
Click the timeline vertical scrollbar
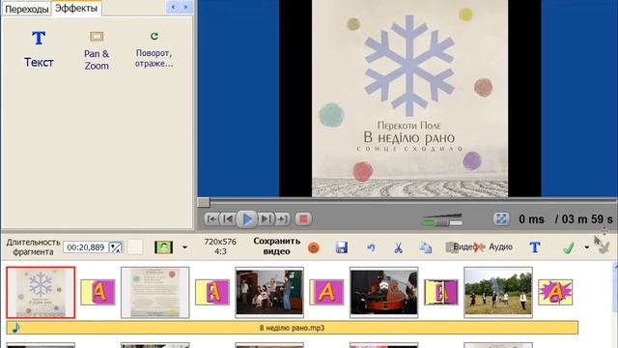pos(615,304)
